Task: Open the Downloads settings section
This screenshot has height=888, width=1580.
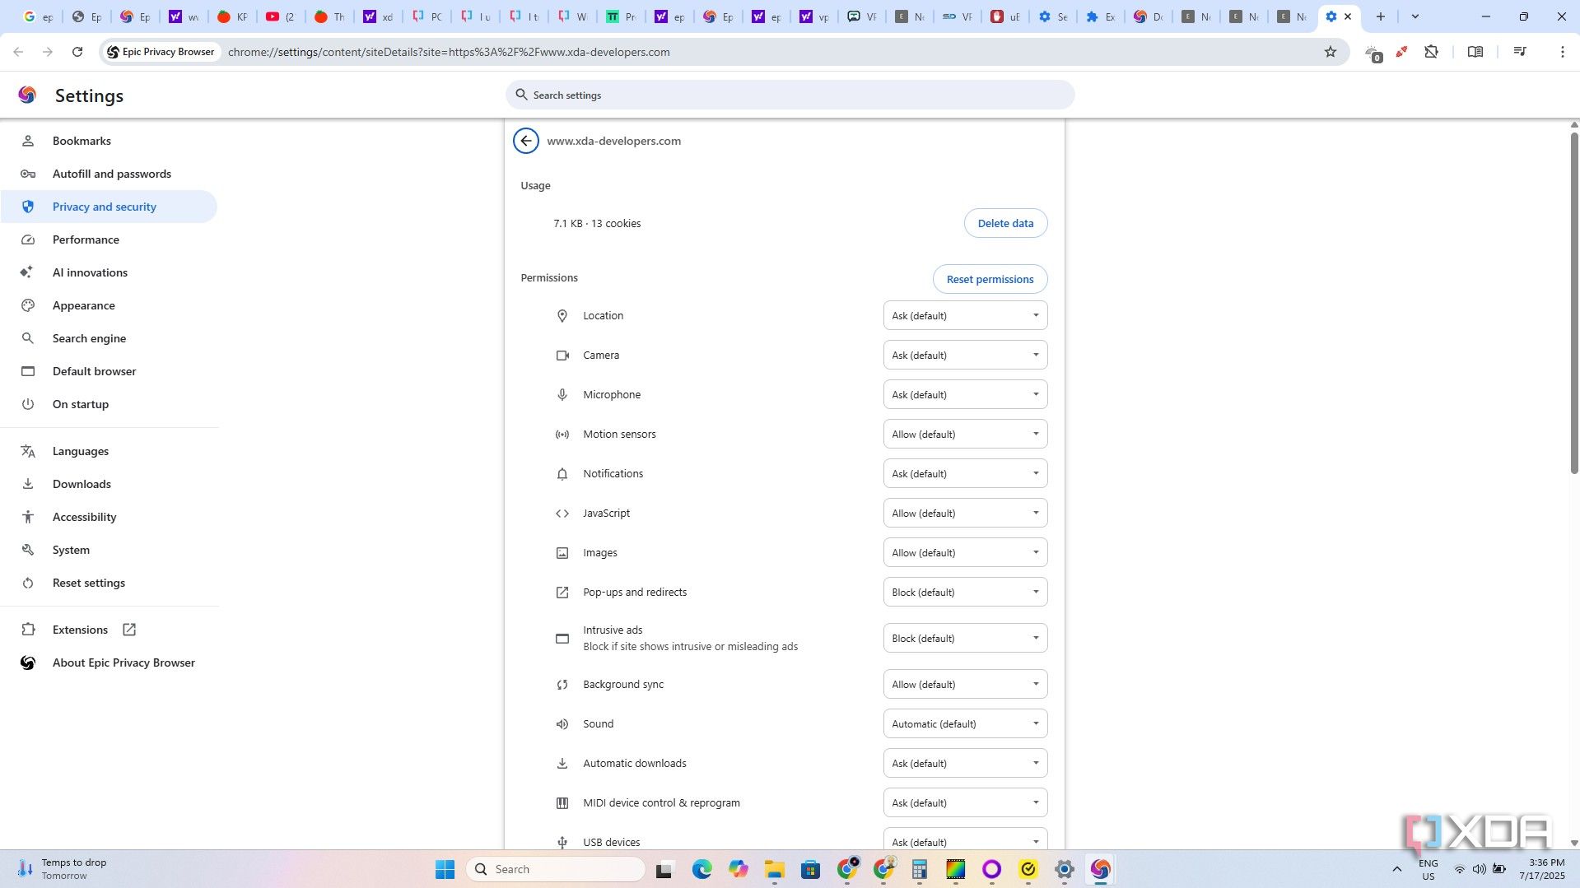Action: click(109, 484)
